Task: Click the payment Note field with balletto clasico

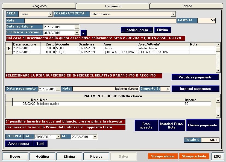Action: (x=106, y=89)
